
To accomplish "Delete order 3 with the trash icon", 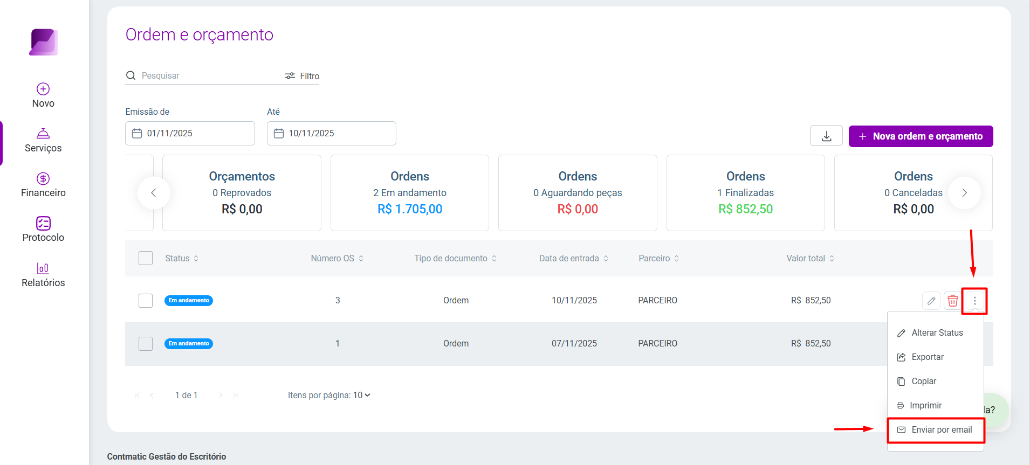I will click(953, 301).
